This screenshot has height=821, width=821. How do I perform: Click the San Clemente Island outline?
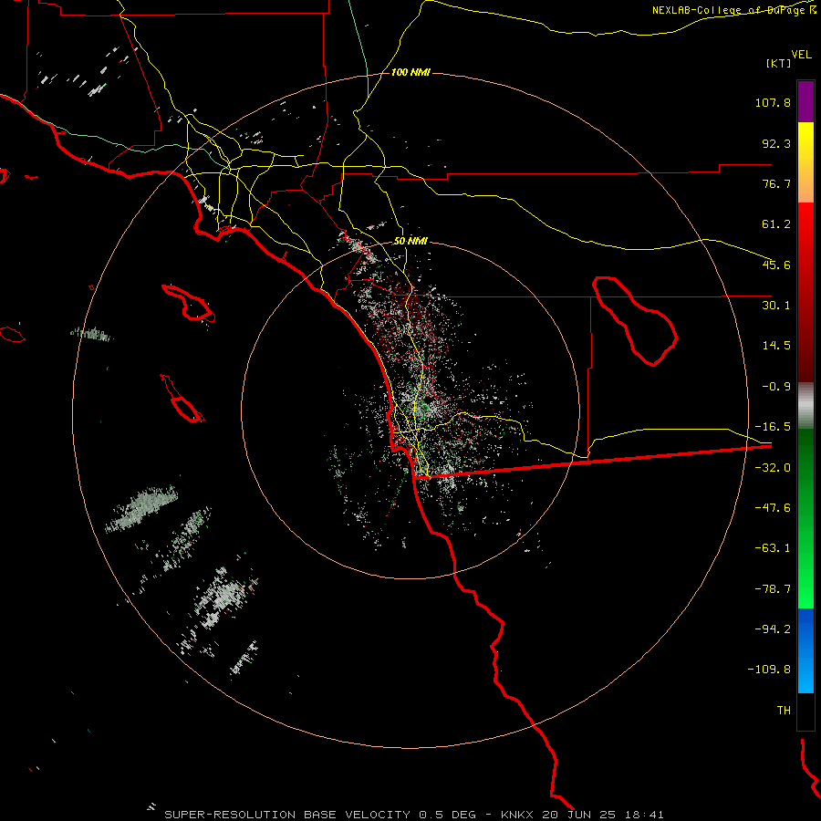point(182,399)
